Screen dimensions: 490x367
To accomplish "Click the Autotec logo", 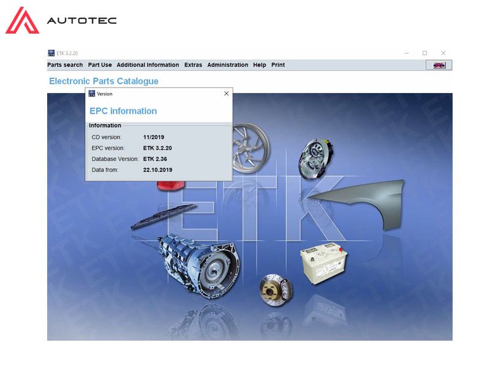I will [x=61, y=20].
